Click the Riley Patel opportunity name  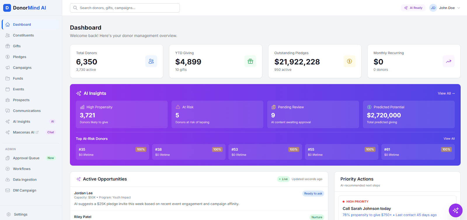(x=83, y=217)
